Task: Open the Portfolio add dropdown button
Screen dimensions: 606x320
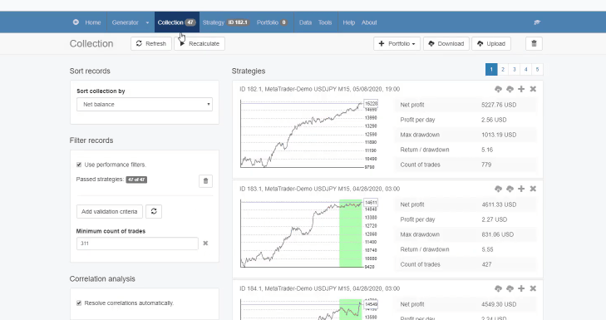Action: [397, 44]
